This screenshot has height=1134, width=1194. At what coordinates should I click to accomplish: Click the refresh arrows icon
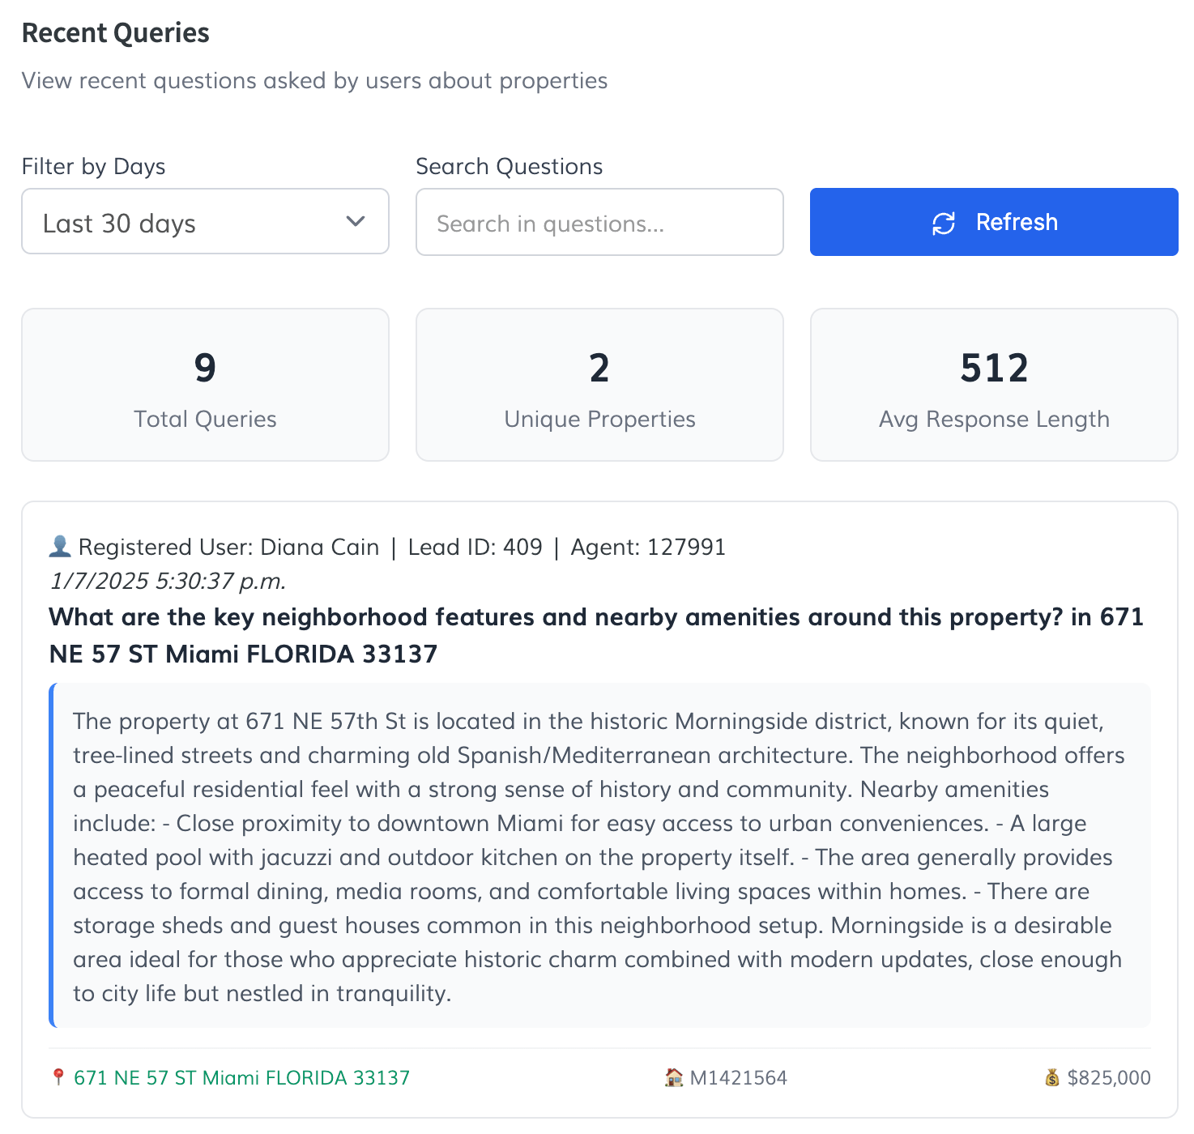(944, 223)
